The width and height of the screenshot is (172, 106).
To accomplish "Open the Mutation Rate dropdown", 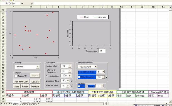I will click(68, 86).
